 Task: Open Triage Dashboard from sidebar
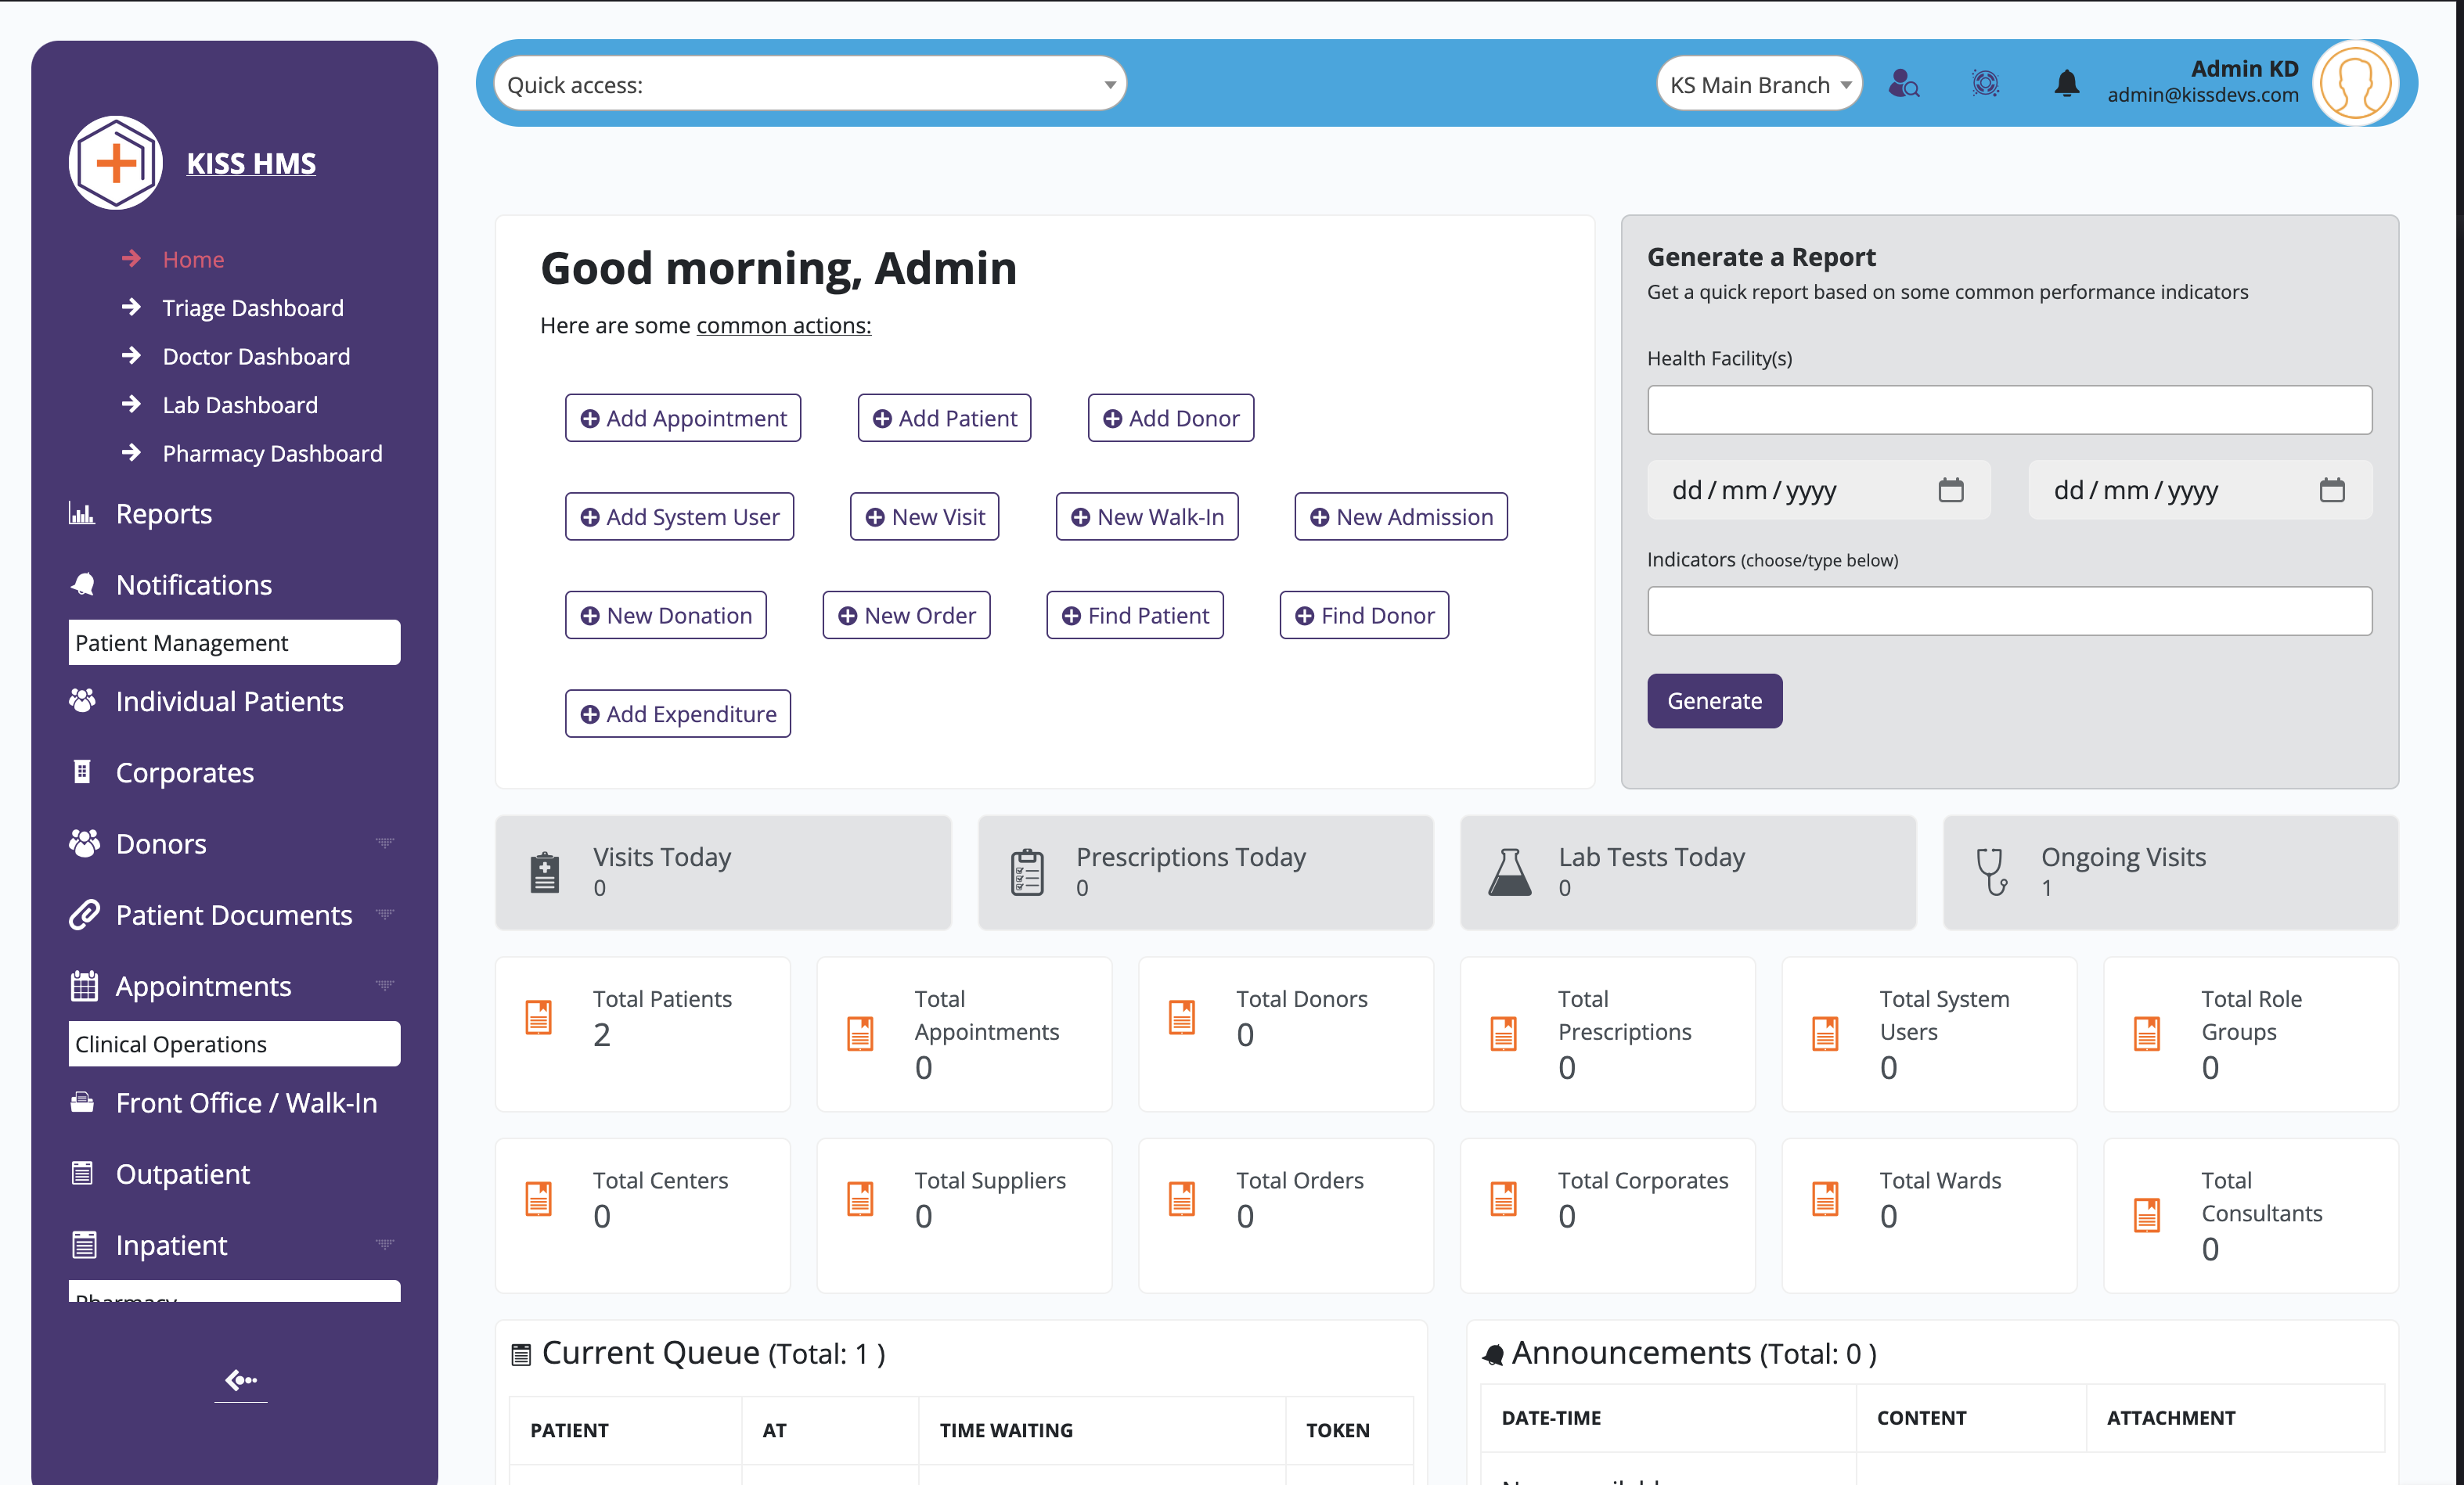click(x=252, y=307)
